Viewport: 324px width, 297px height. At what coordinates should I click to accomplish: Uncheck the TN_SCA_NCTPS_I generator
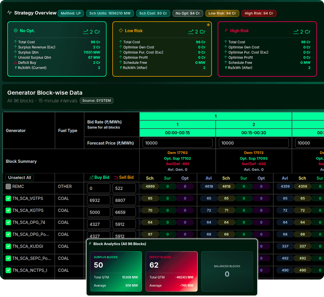point(8,270)
